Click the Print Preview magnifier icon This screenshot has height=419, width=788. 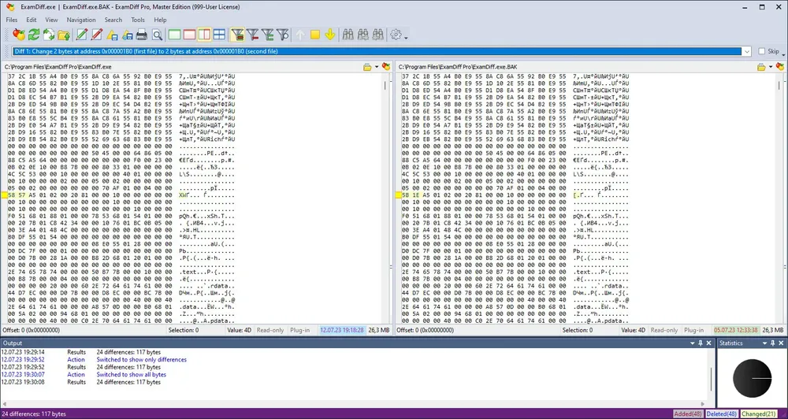[x=158, y=34]
